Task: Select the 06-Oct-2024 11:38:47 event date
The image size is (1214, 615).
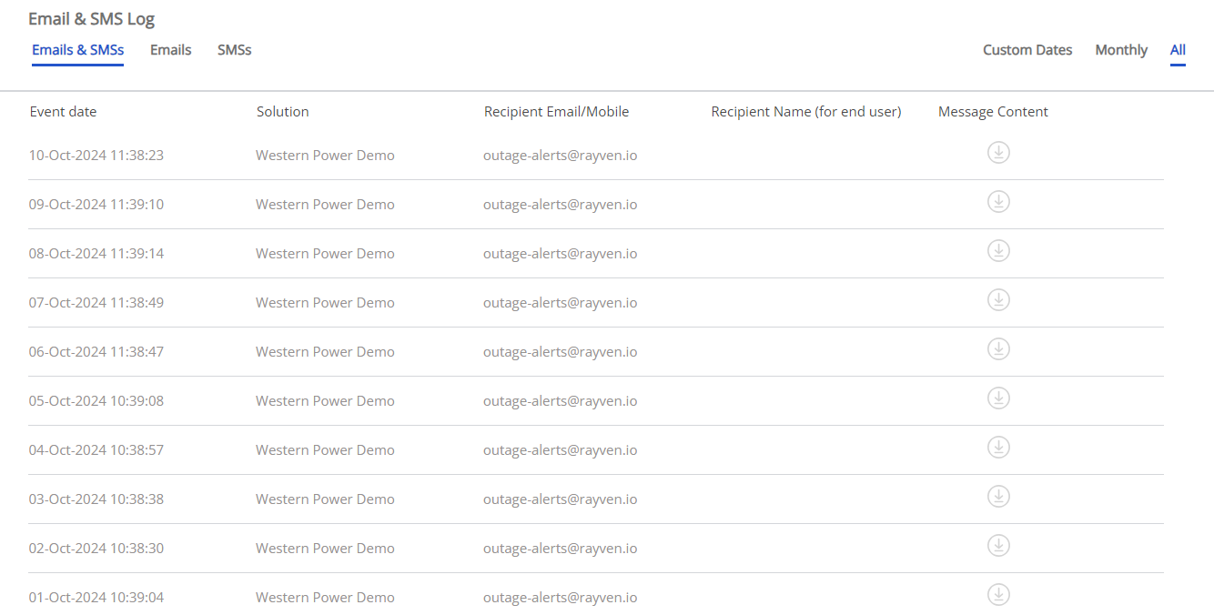Action: click(x=96, y=352)
